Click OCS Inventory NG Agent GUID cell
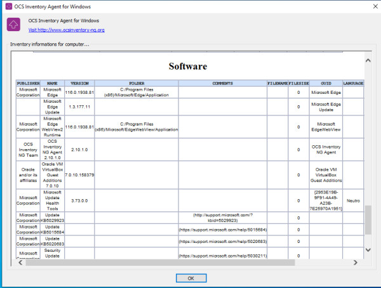Screen dimensions: 381x288 (326, 150)
